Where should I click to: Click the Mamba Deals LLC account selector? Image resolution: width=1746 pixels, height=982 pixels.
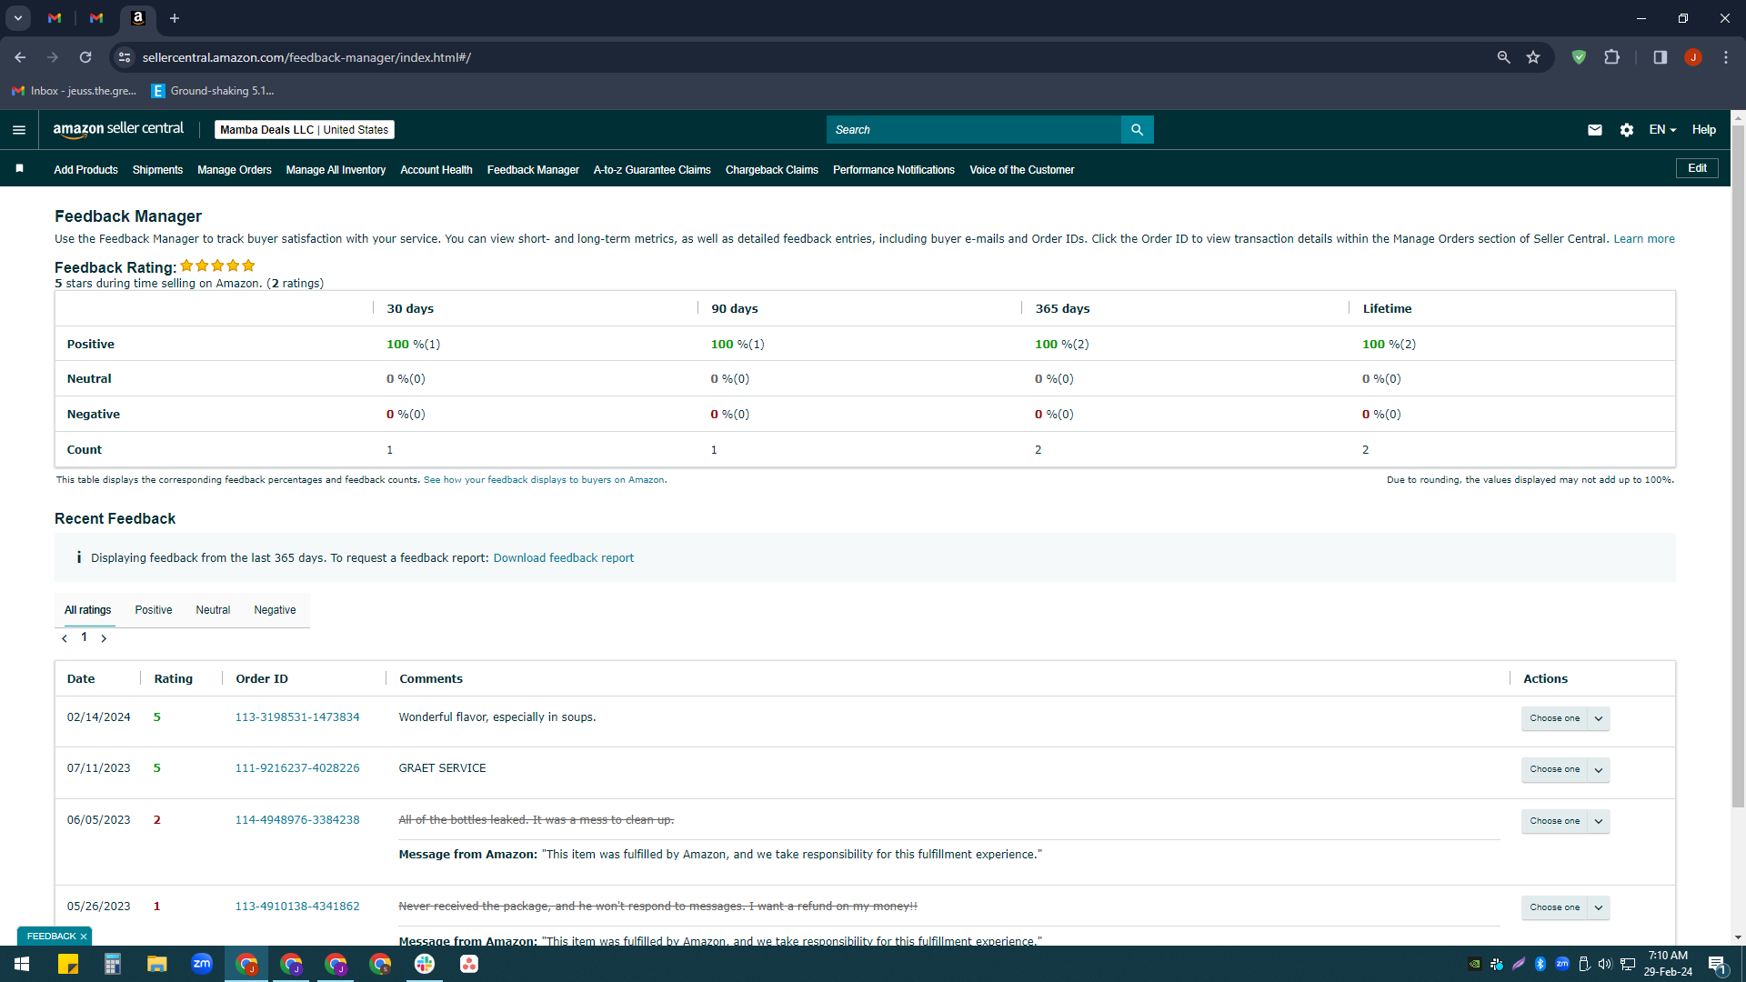(305, 130)
